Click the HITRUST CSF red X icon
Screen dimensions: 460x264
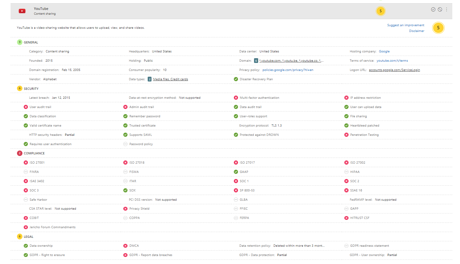[x=346, y=218]
